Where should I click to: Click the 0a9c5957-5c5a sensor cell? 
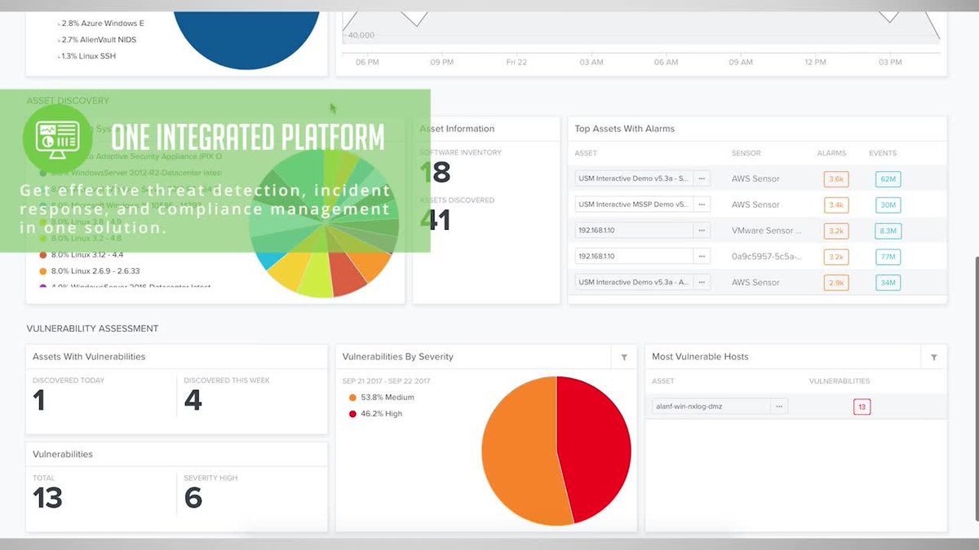pos(766,257)
